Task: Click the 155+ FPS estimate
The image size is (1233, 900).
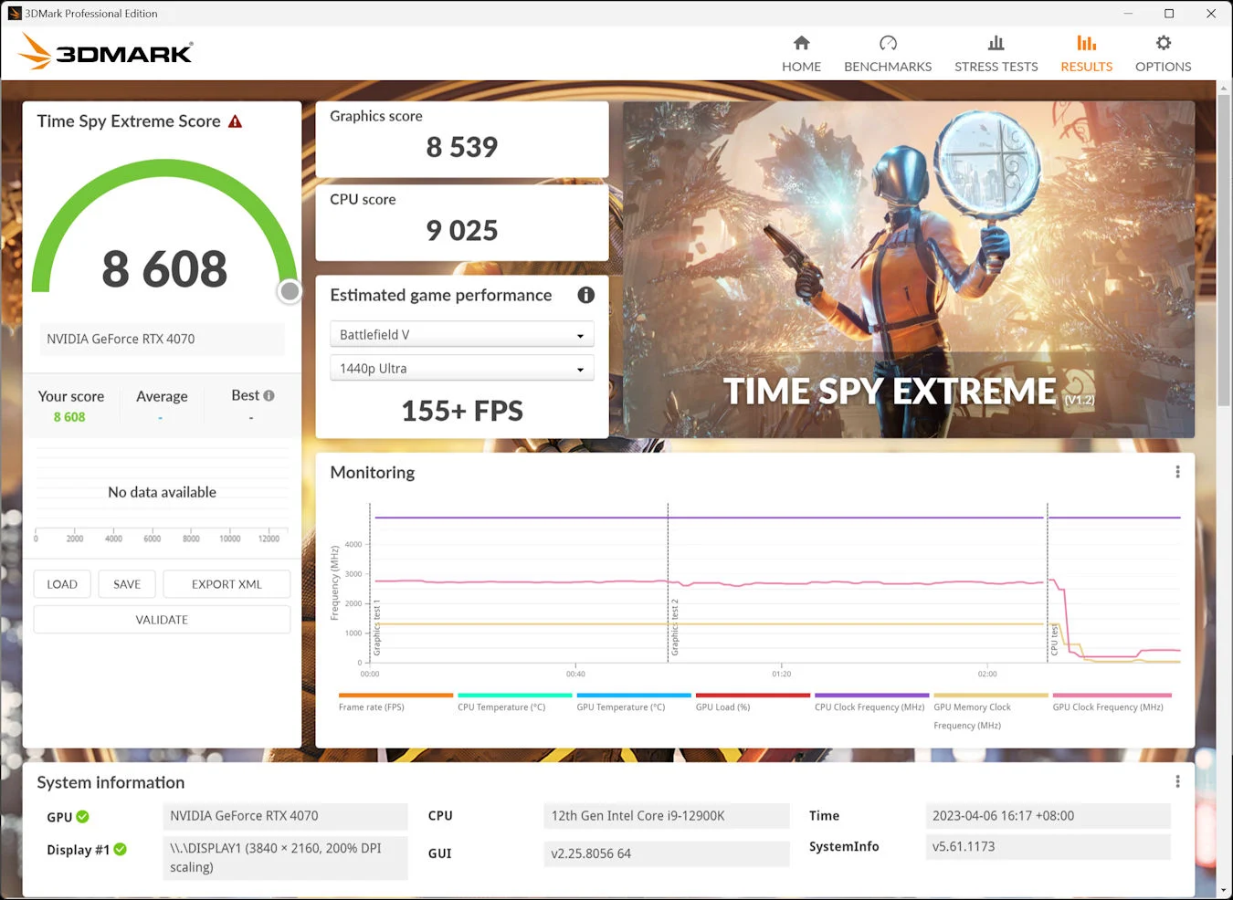Action: (462, 411)
